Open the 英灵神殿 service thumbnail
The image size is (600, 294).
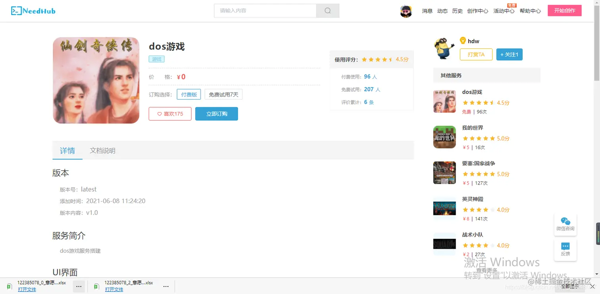444,208
